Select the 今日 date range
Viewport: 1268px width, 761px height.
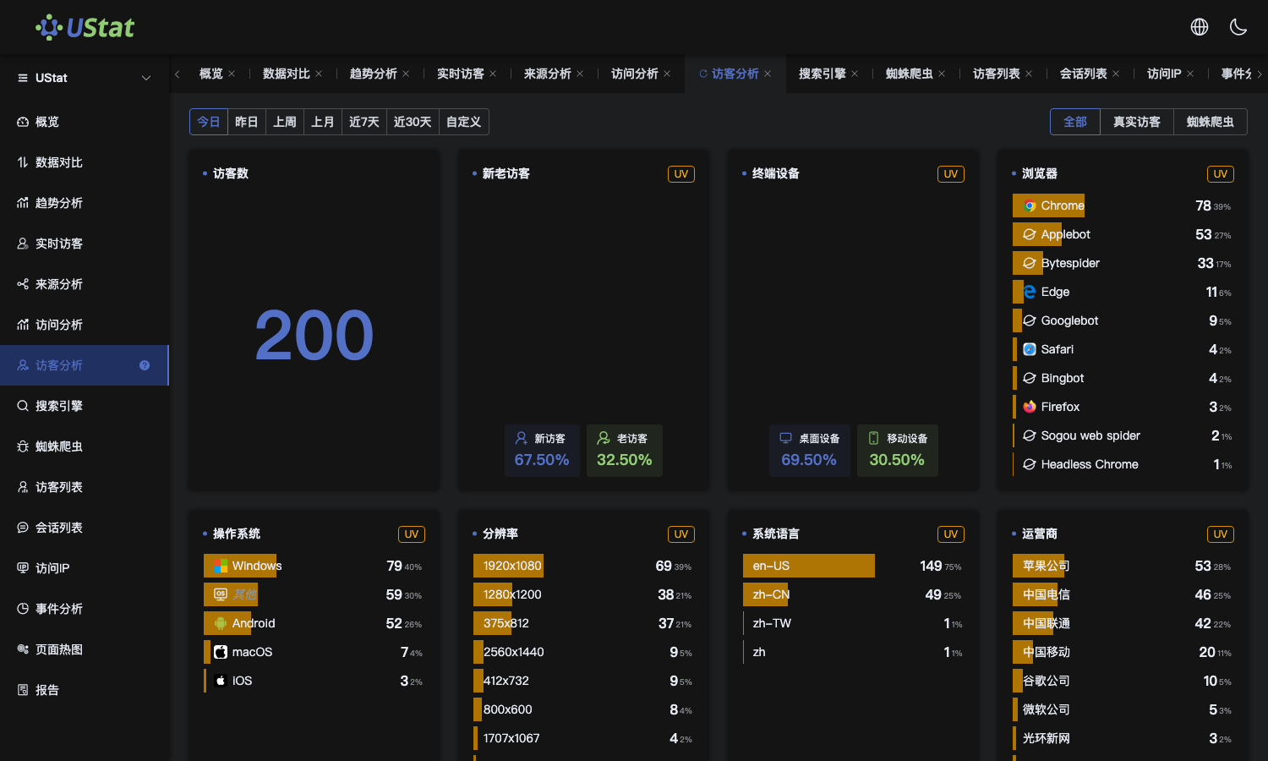tap(209, 122)
